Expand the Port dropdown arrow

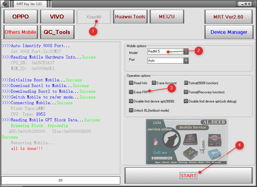[x=186, y=61]
